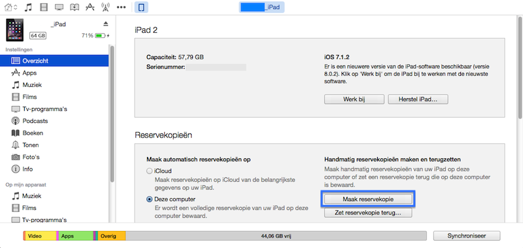523x248 pixels.
Task: Click the 64 GB capacity badge
Action: point(38,35)
